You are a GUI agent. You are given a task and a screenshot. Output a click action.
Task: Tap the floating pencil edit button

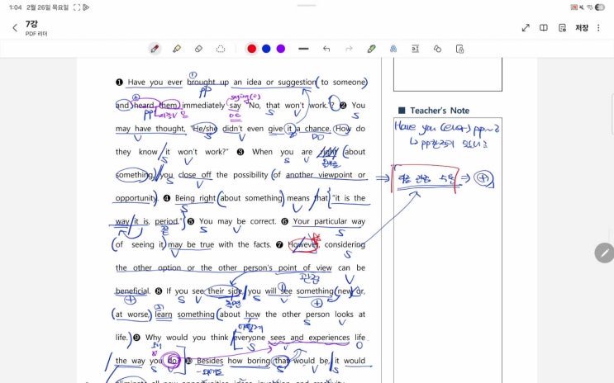604,253
